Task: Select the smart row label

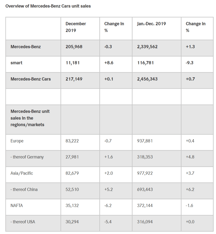Action: point(16,63)
